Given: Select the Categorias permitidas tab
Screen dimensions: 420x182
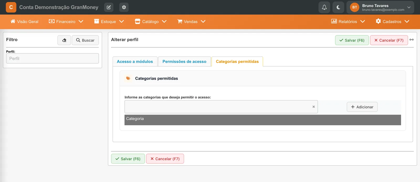Looking at the screenshot, I should 237,61.
